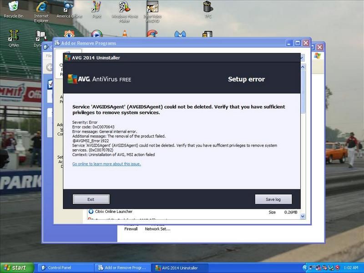
Task: Click the program list scrollbar down arrow
Action: coord(303,217)
